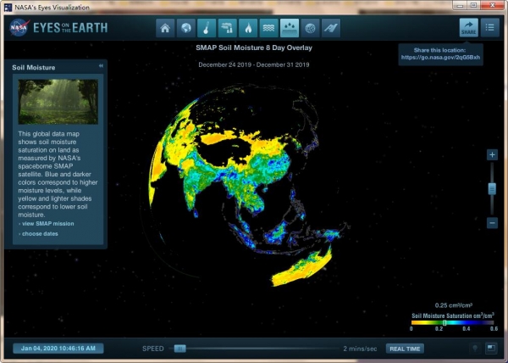This screenshot has height=363, width=508.
Task: Open the list menu icon at top right
Action: tap(491, 27)
